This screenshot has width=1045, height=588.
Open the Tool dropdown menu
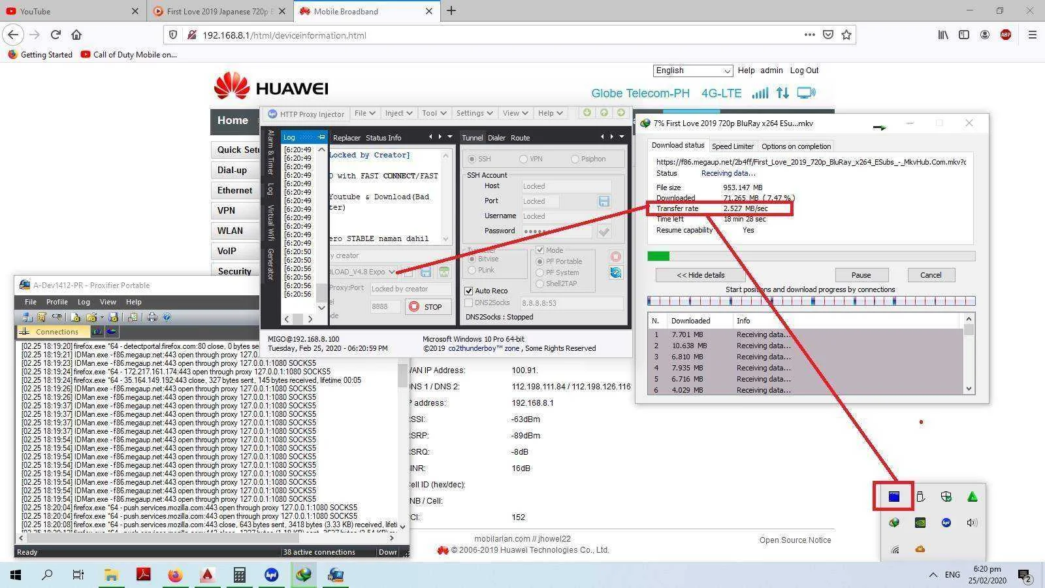click(x=434, y=113)
